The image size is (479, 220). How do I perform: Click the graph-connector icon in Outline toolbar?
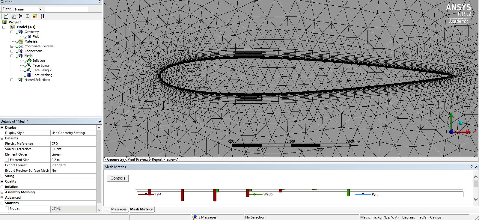21,16
